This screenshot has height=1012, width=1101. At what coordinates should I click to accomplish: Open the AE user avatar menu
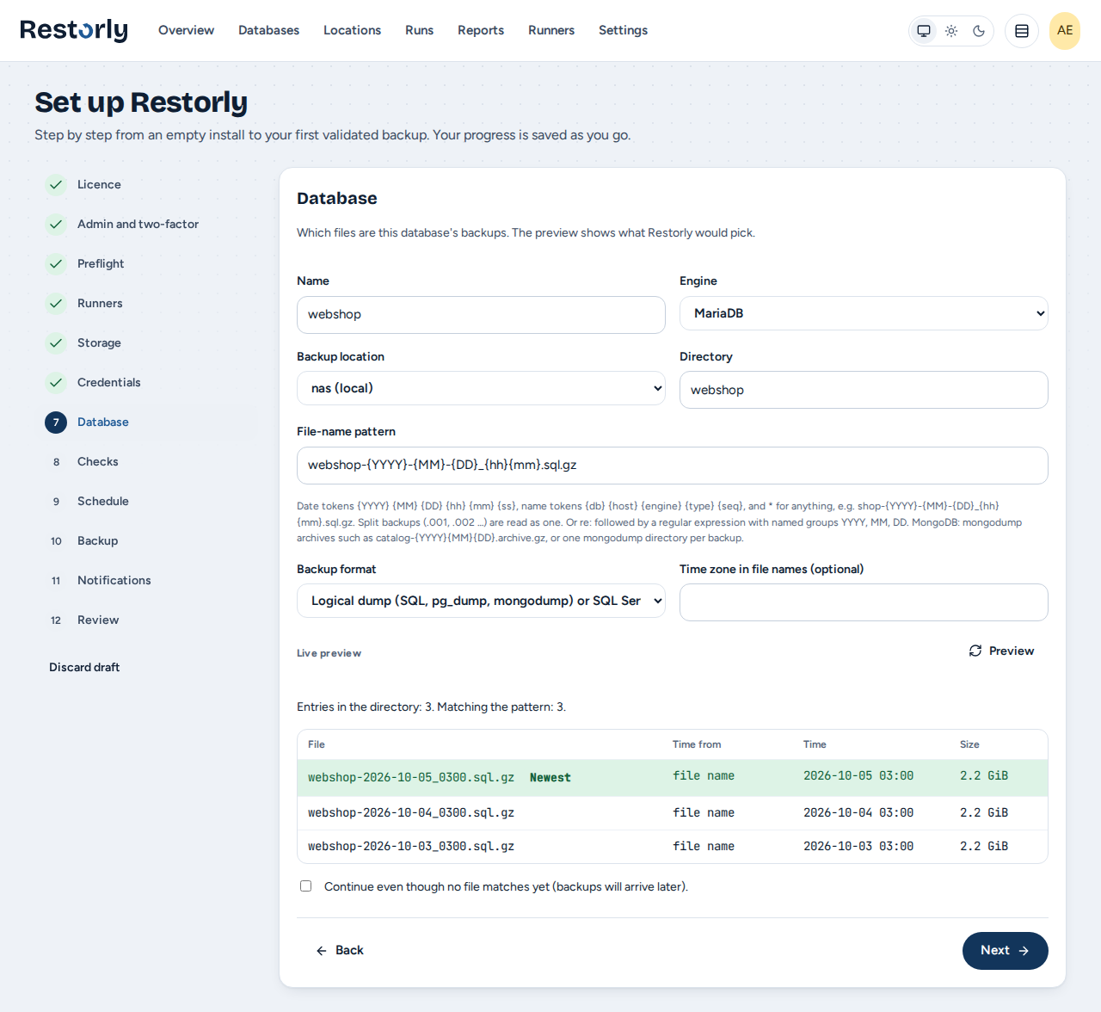[x=1065, y=31]
